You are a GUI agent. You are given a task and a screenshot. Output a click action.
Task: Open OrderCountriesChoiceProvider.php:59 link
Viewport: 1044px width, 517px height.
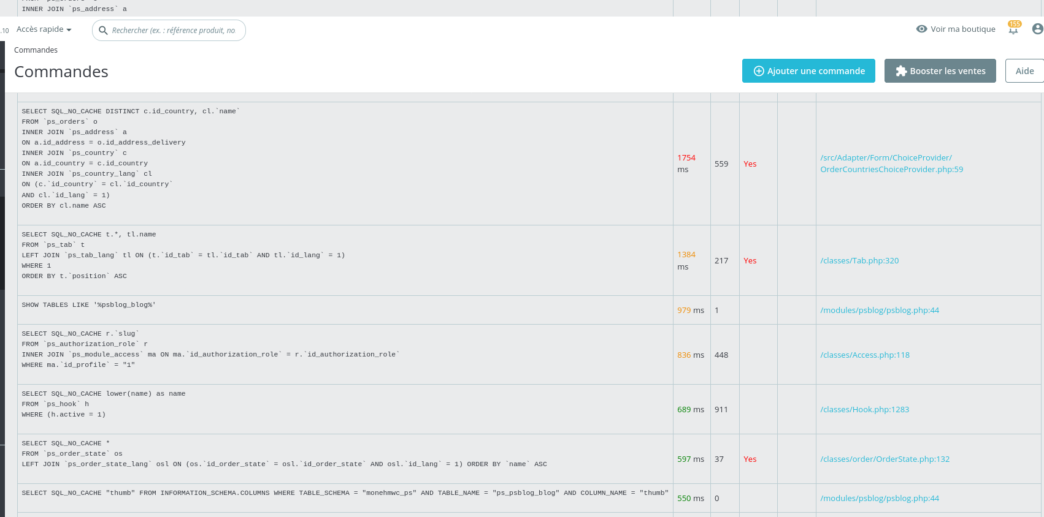891,164
